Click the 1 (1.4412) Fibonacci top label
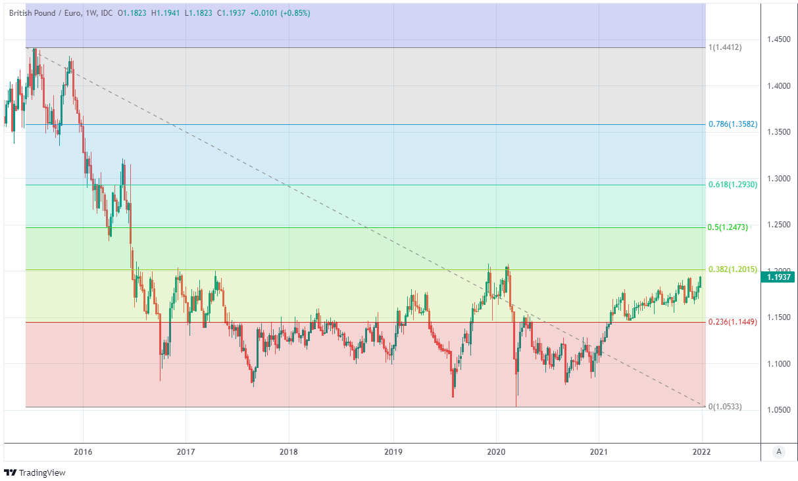Viewport: 798px width, 481px height. pyautogui.click(x=725, y=47)
